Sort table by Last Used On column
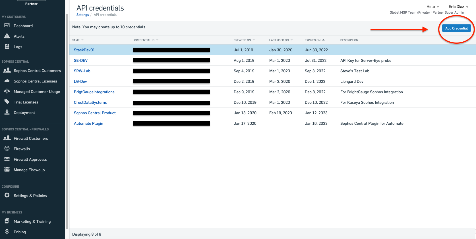The image size is (476, 239). [281, 40]
